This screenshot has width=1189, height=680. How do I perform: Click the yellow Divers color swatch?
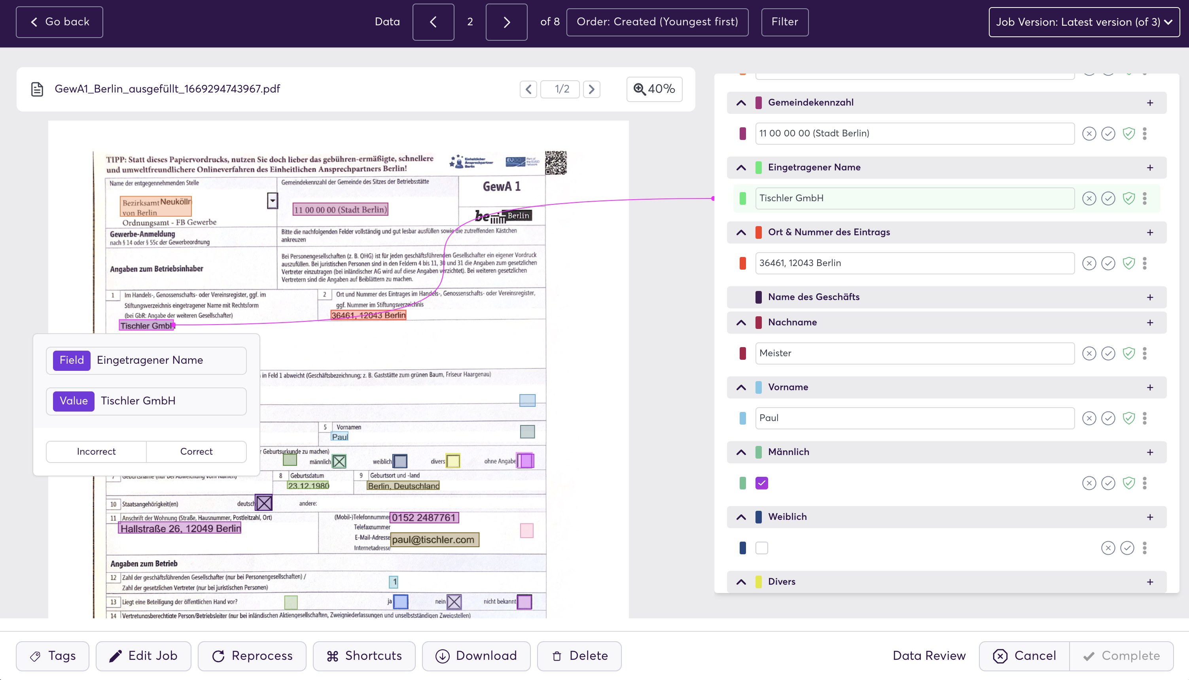[758, 582]
